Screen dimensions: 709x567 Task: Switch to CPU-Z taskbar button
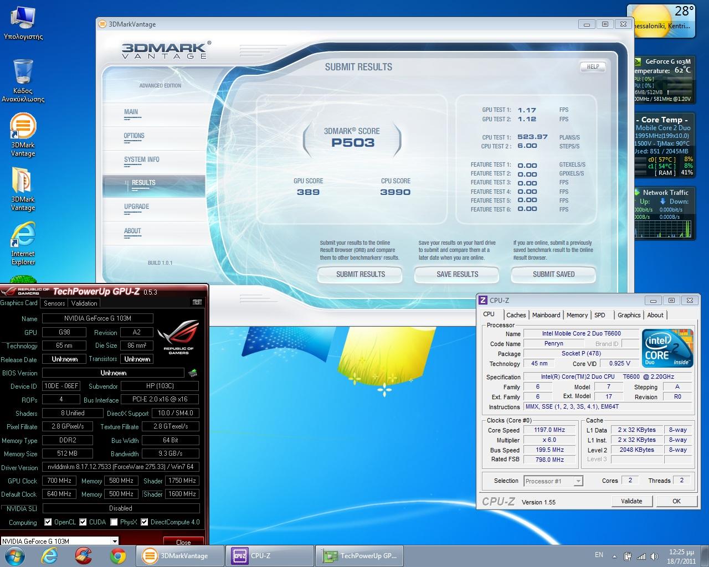pos(270,556)
